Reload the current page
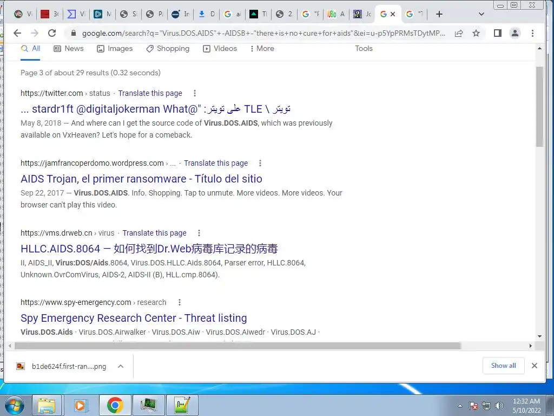The width and height of the screenshot is (554, 416). coord(52,33)
